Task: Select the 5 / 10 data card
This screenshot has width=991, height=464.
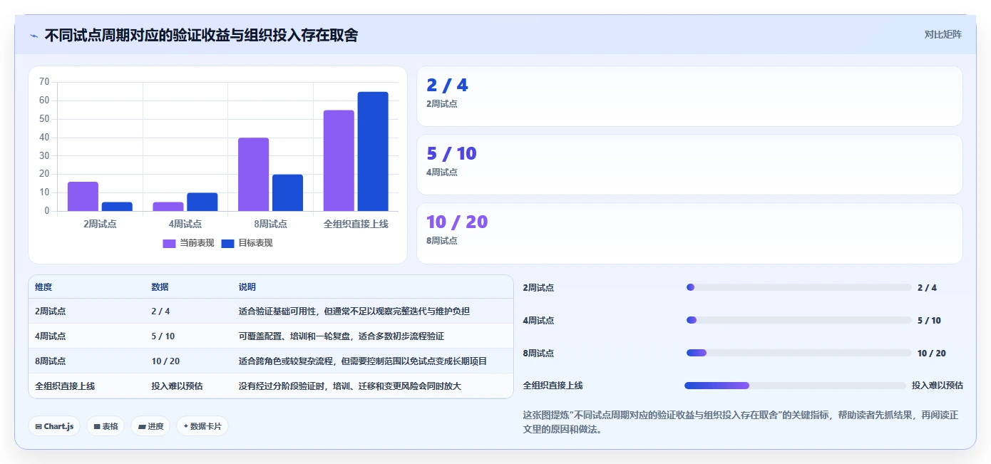Action: click(689, 165)
